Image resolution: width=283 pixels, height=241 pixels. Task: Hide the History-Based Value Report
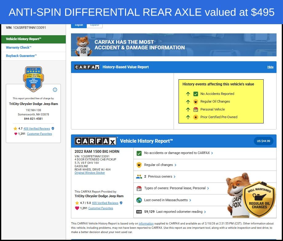tap(270, 67)
